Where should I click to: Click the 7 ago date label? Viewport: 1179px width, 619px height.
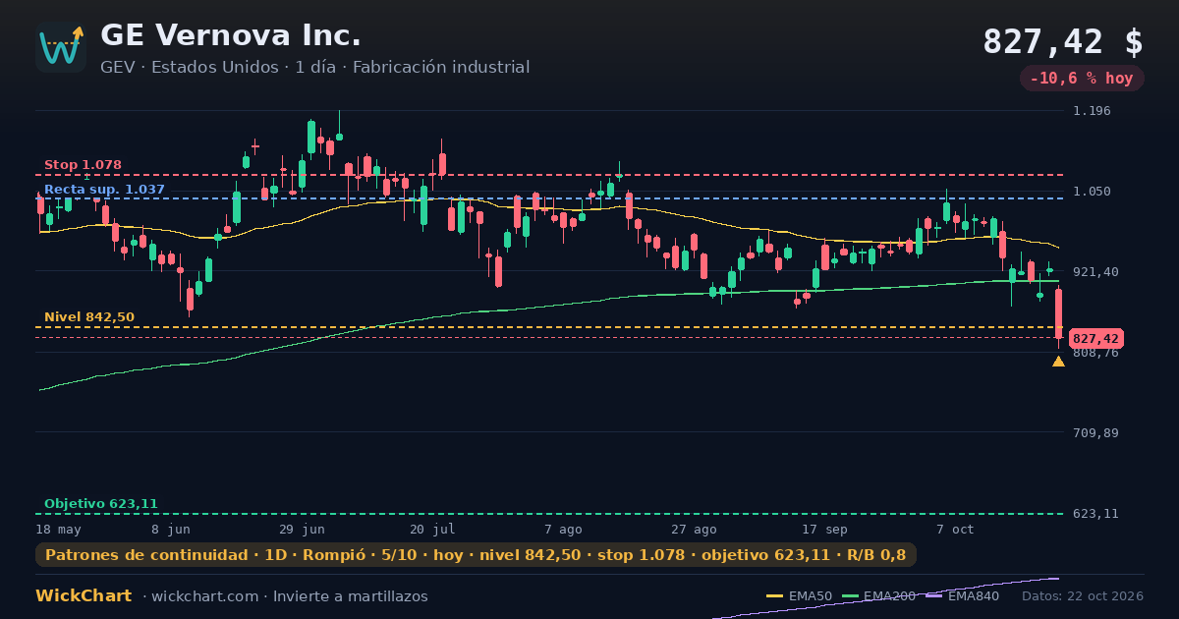[564, 530]
